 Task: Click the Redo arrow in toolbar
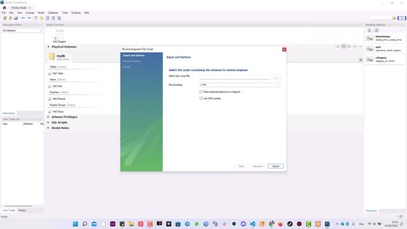coord(29,18)
